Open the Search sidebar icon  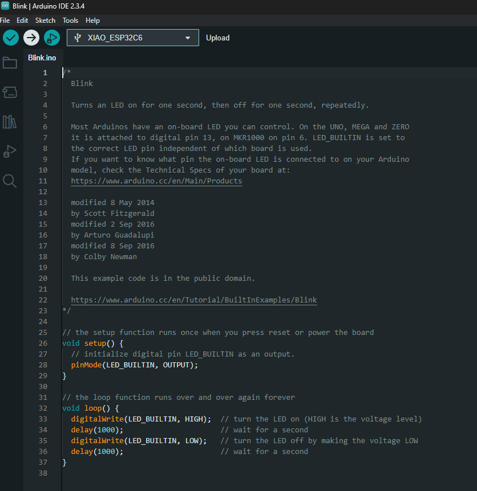[10, 181]
